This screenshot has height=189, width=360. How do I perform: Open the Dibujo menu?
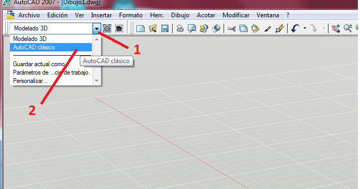(180, 15)
